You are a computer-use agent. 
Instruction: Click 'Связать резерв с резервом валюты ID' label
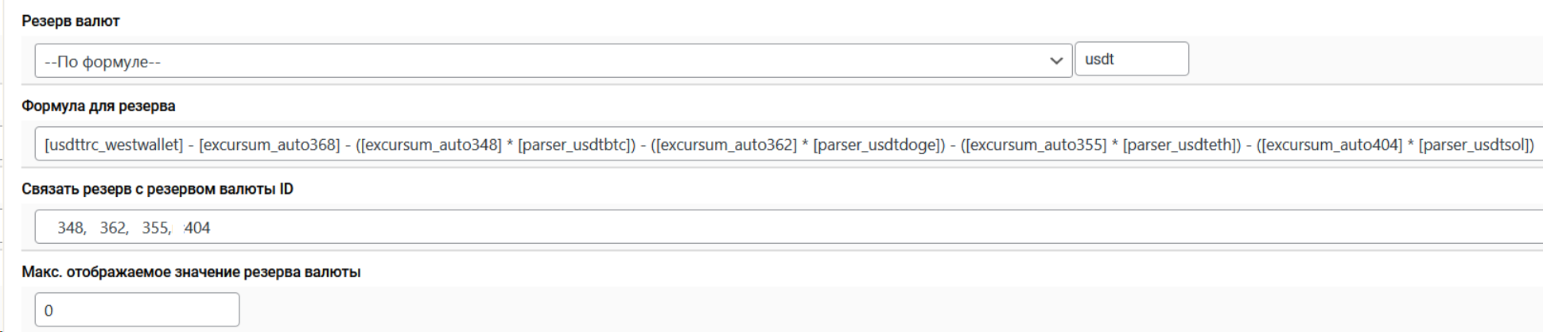coord(157,189)
